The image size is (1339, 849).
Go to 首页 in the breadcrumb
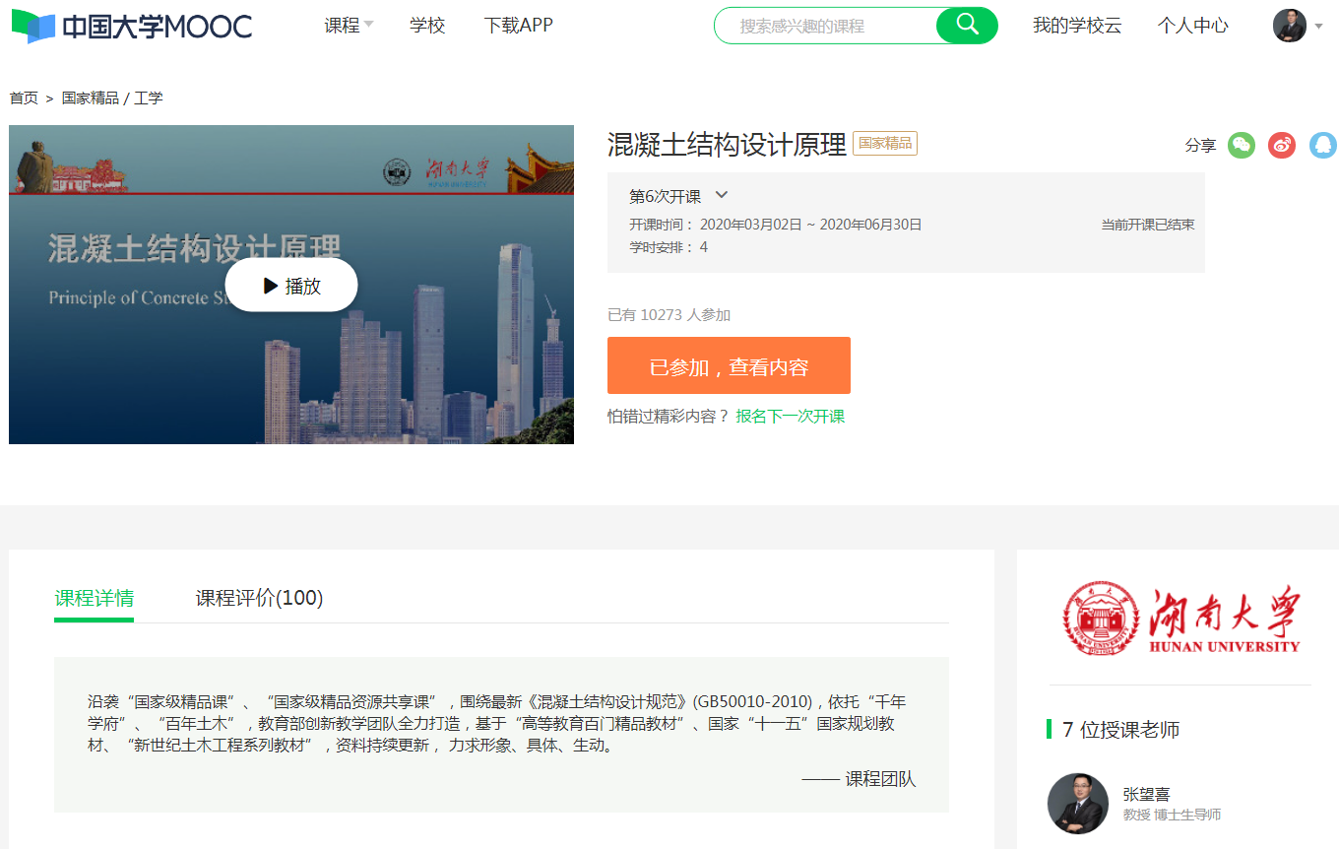24,98
